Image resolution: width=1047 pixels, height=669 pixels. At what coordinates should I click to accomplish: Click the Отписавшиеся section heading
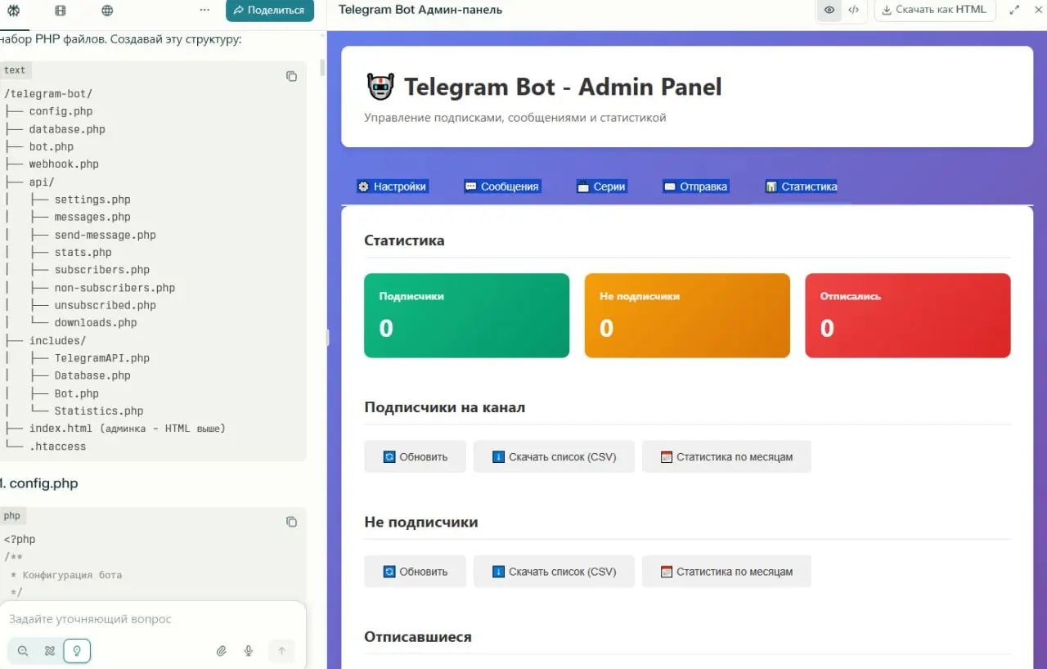418,636
